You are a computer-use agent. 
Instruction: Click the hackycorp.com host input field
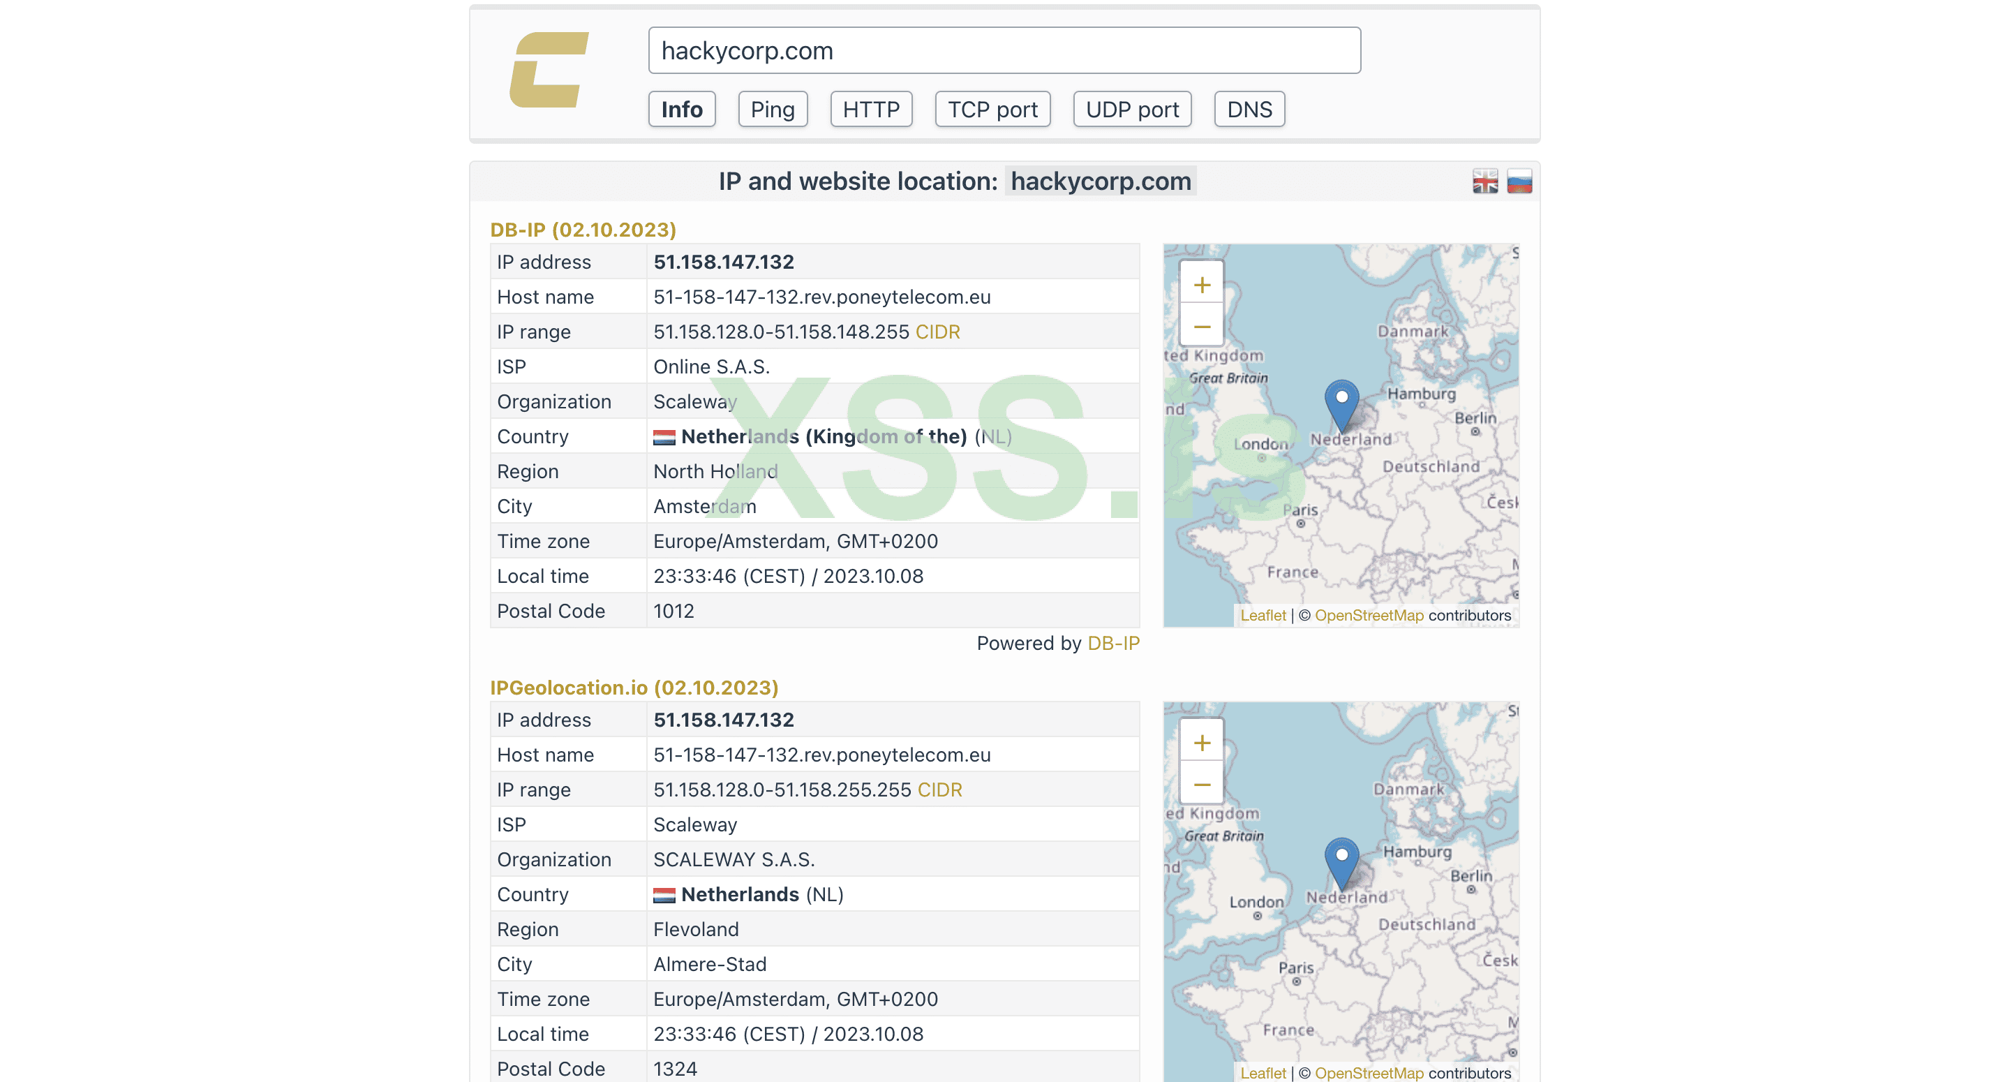coord(1004,51)
